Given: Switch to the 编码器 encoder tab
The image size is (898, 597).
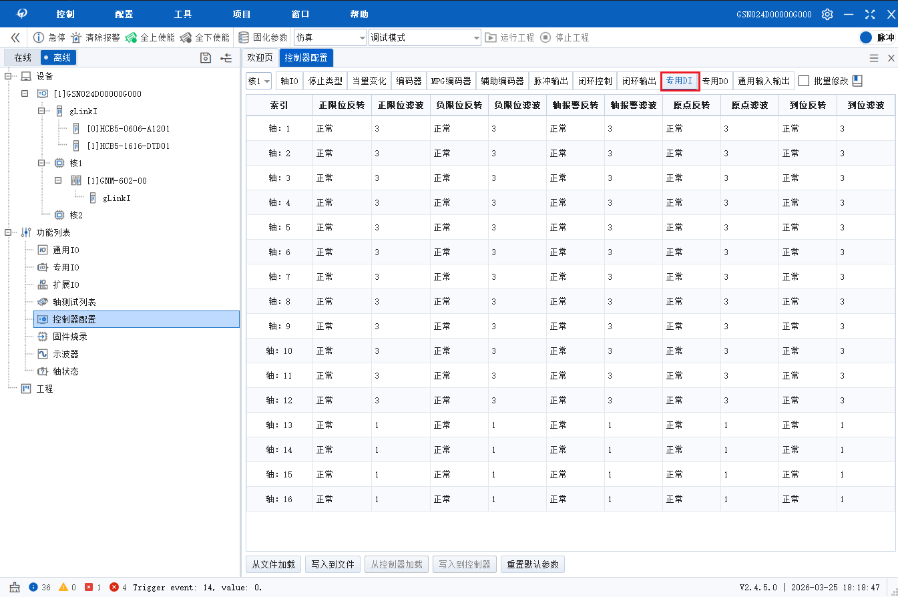Looking at the screenshot, I should (x=409, y=81).
